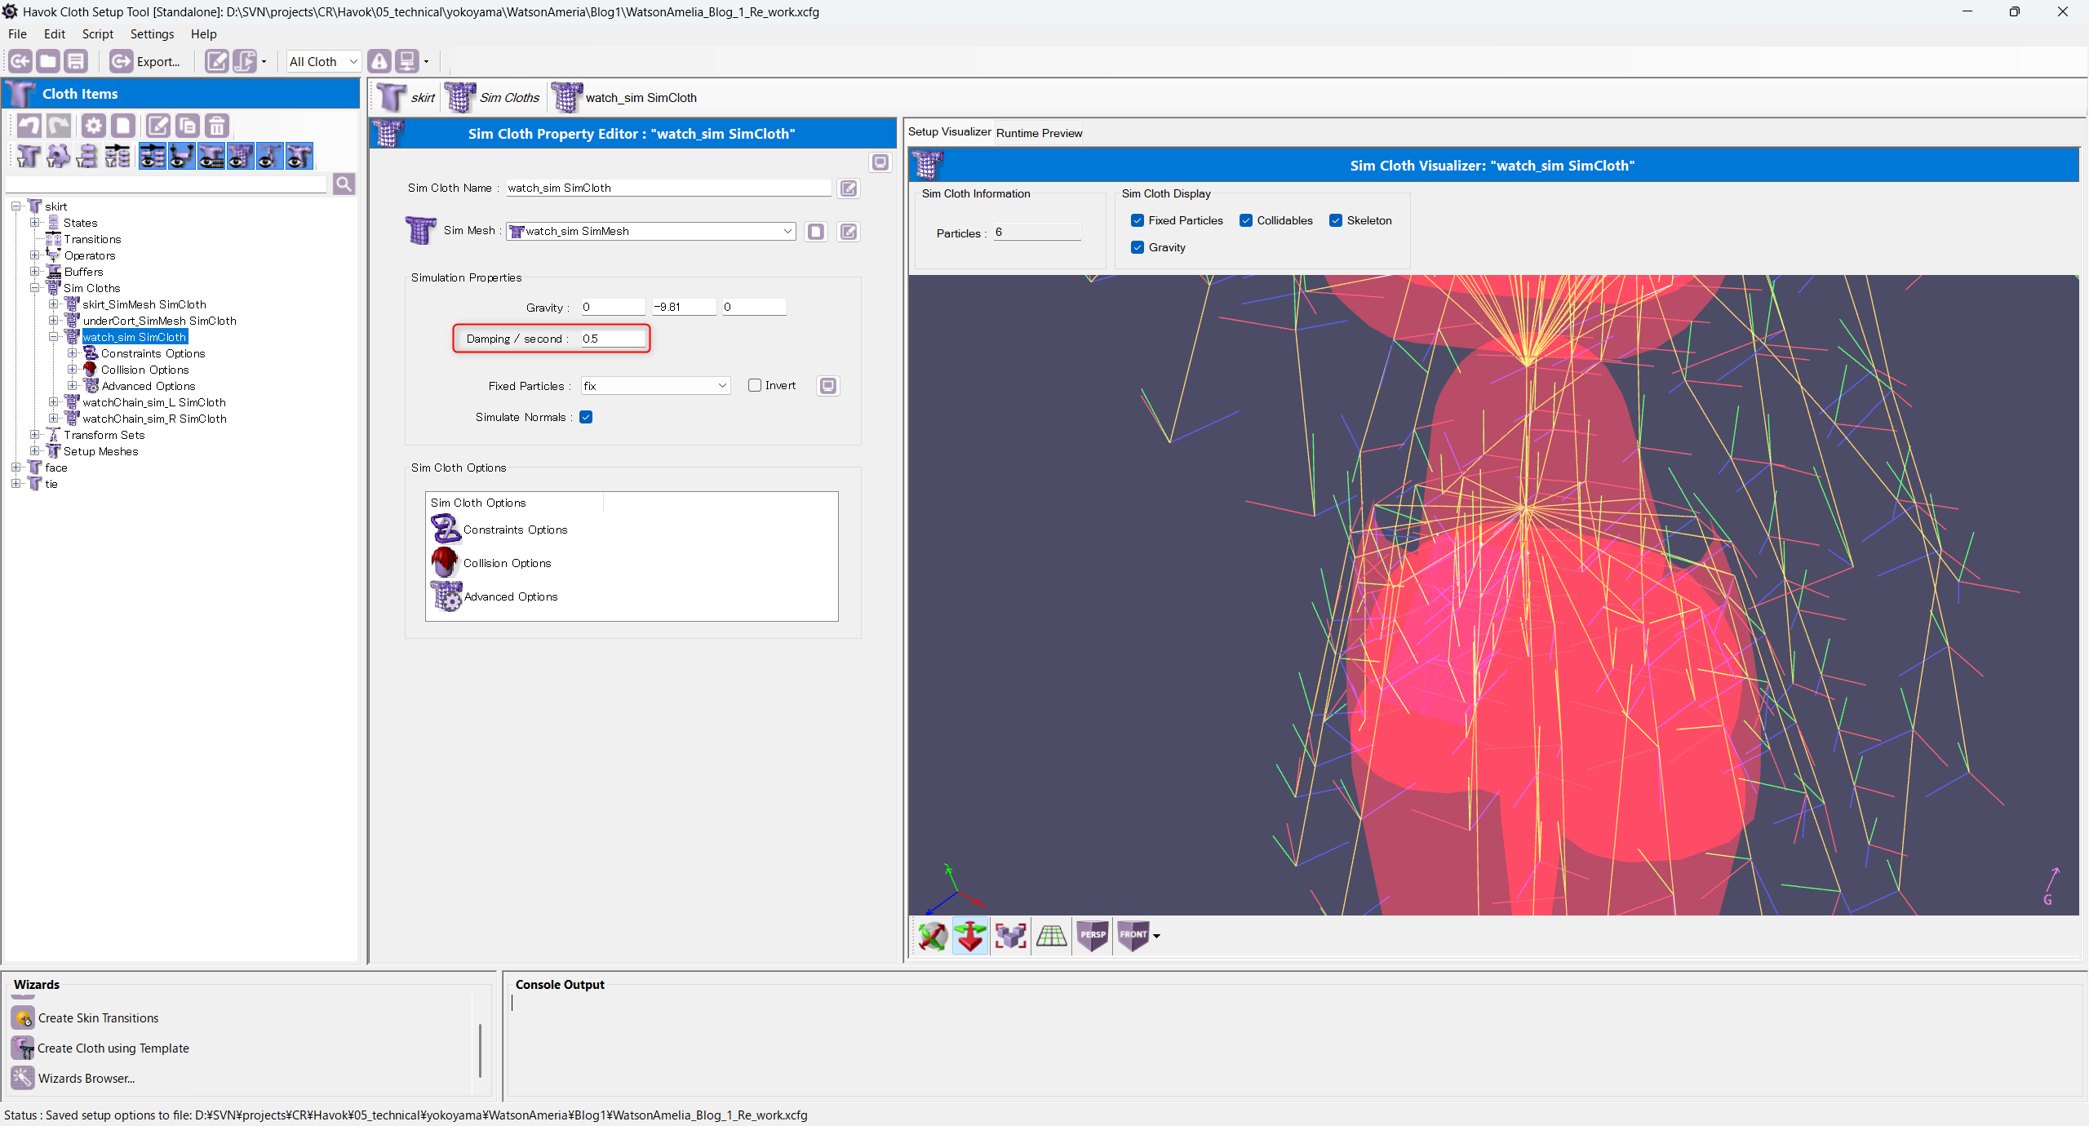
Task: Open the Settings menu
Action: click(152, 34)
